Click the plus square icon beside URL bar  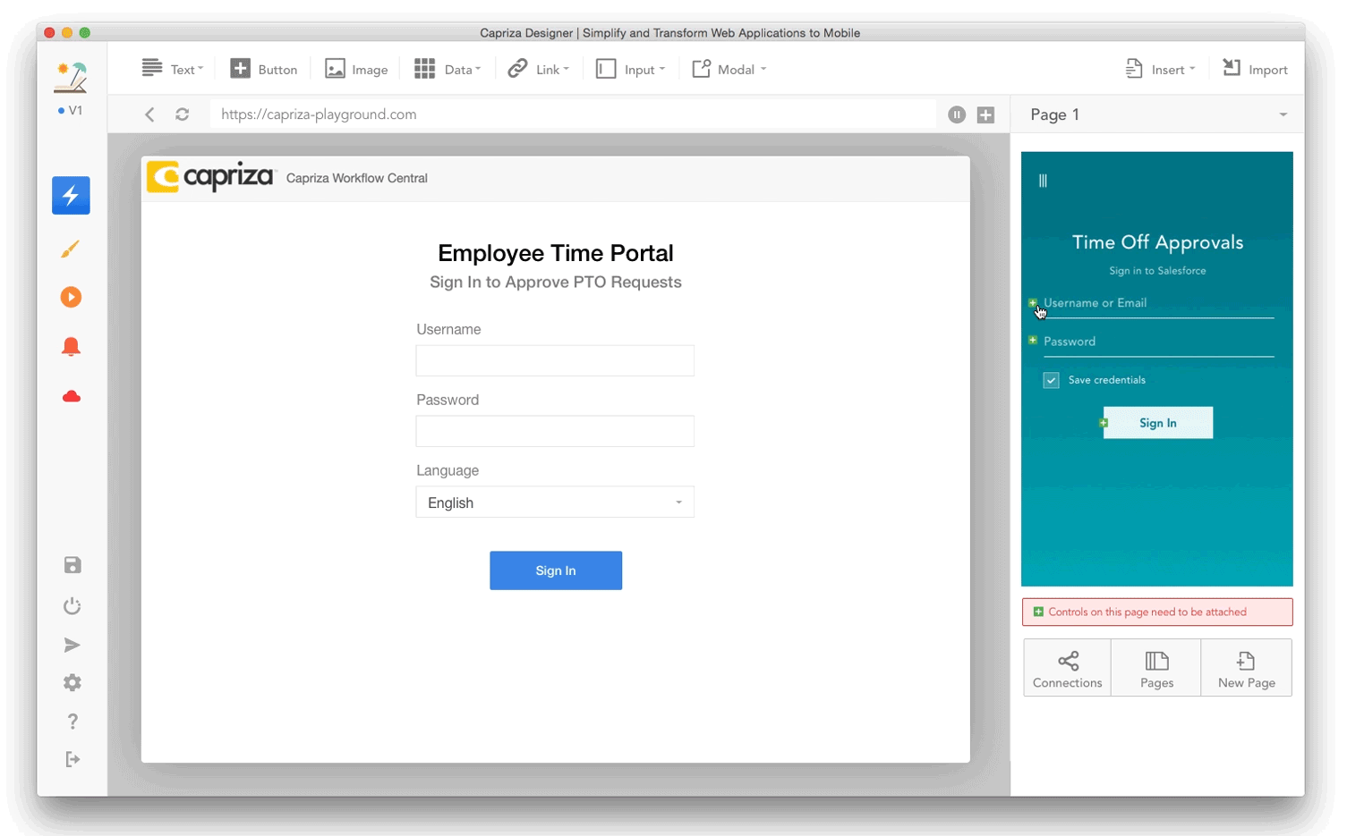(985, 114)
